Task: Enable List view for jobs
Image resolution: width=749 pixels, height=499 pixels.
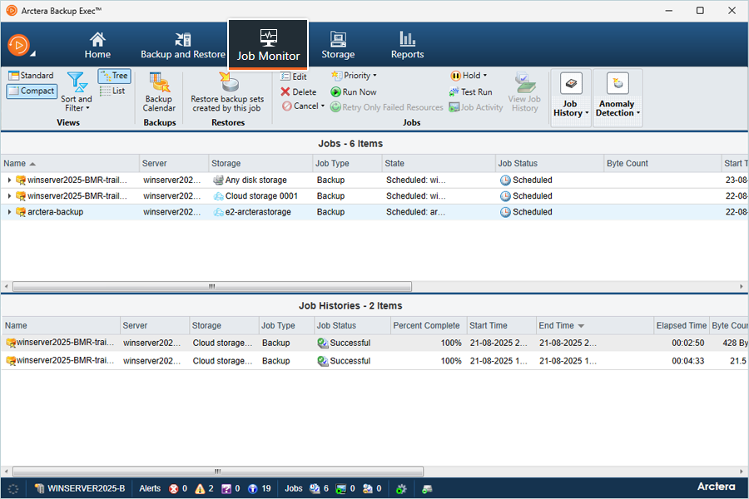Action: pos(113,91)
